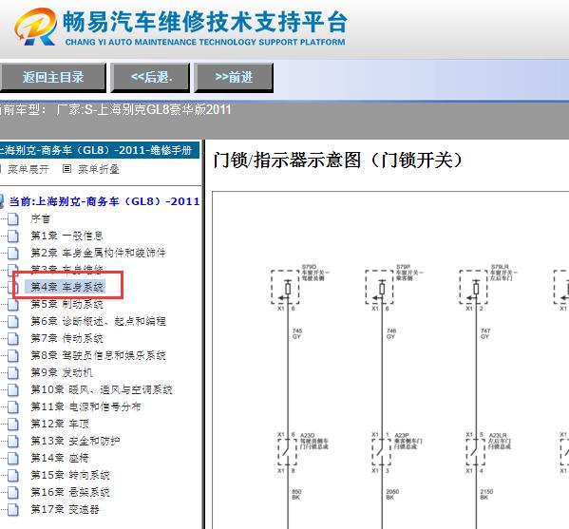Click wire label 2050 BK
Image resolution: width=569 pixels, height=529 pixels.
[x=392, y=495]
